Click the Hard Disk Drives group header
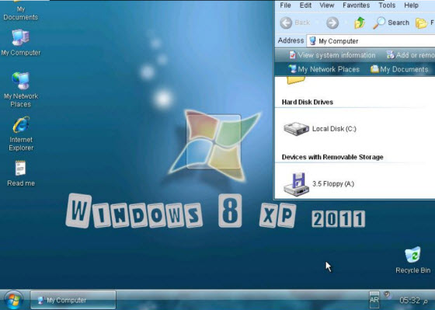This screenshot has height=310, width=435. pyautogui.click(x=308, y=102)
